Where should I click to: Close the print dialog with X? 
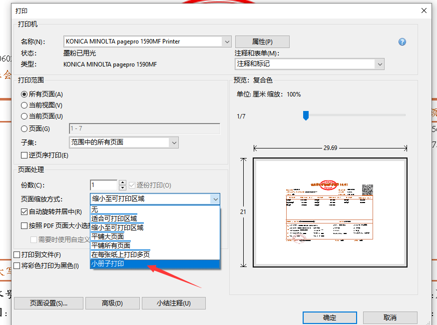pos(424,10)
